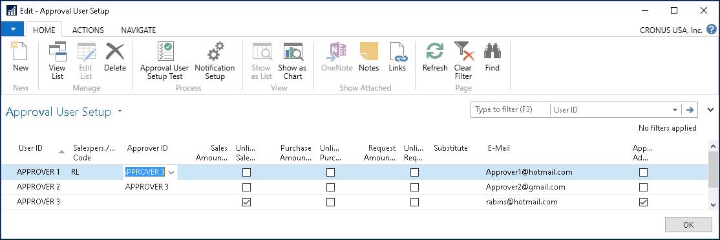Toggle Unlimited Request for APPROVER 1
720x240 pixels.
click(414, 173)
